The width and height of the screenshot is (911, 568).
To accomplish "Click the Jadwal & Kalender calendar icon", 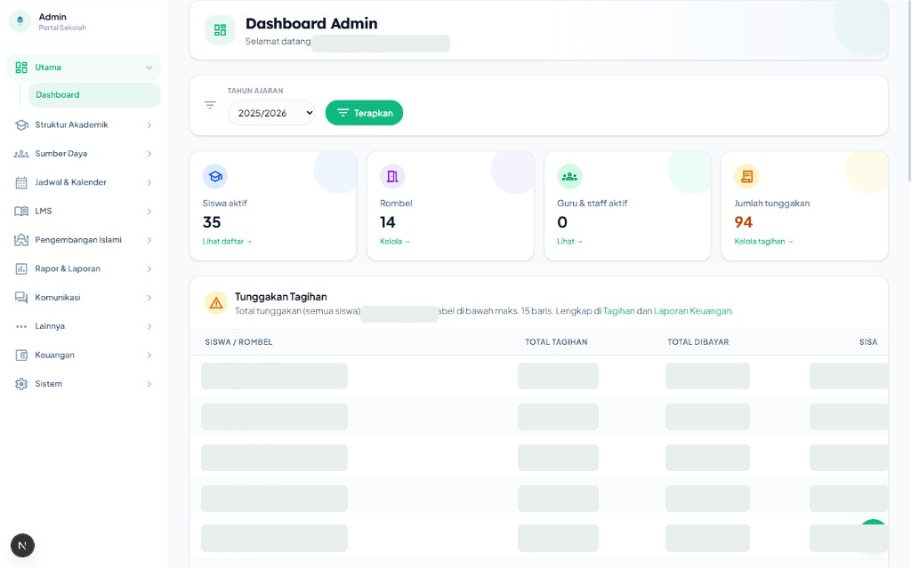I will click(21, 182).
